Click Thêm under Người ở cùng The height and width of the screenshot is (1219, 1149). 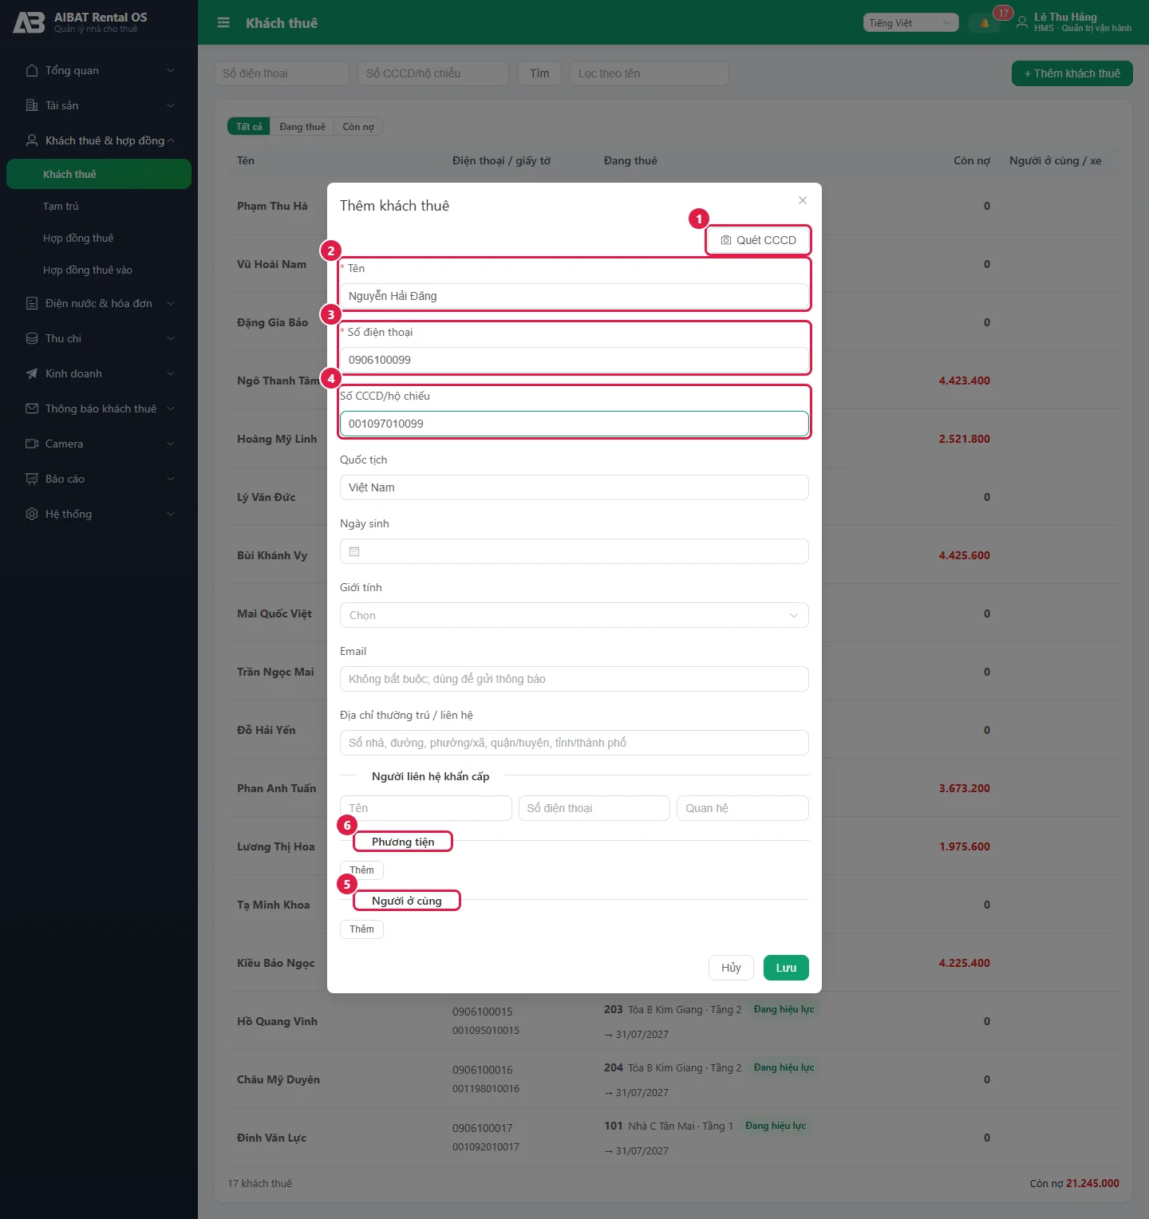[x=361, y=929]
